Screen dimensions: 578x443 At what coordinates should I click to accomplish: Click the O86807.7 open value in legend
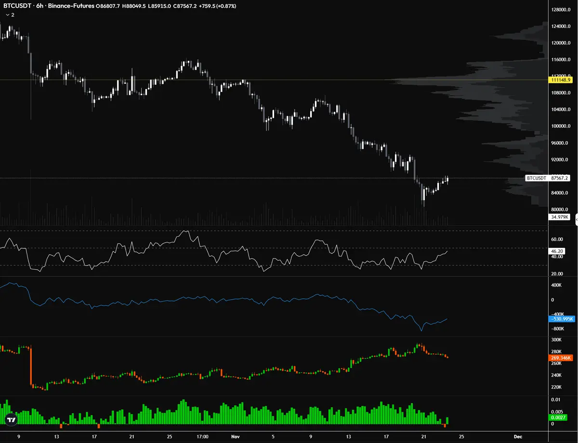click(x=108, y=6)
